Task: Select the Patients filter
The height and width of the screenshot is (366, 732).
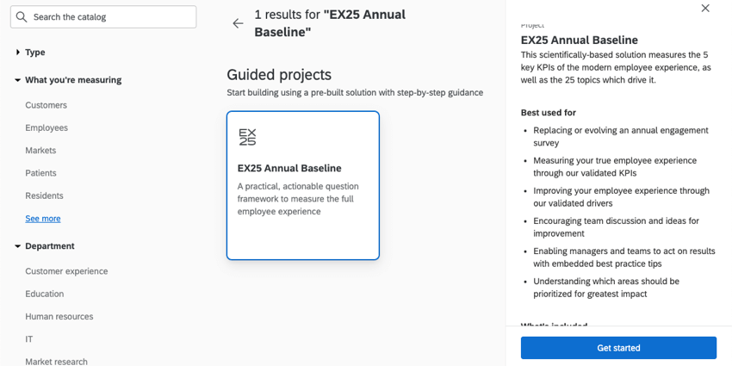Action: click(x=40, y=173)
